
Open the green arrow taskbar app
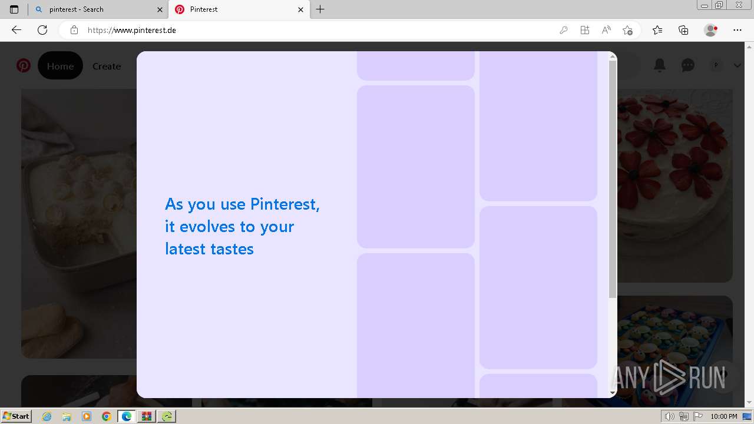167,416
